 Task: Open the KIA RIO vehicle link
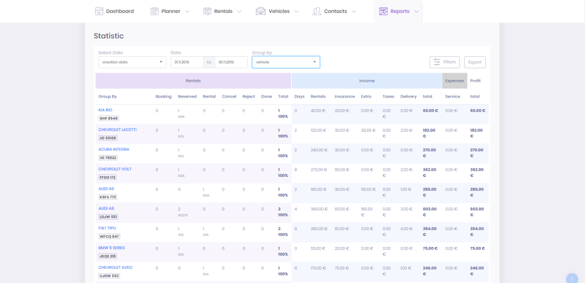(105, 110)
